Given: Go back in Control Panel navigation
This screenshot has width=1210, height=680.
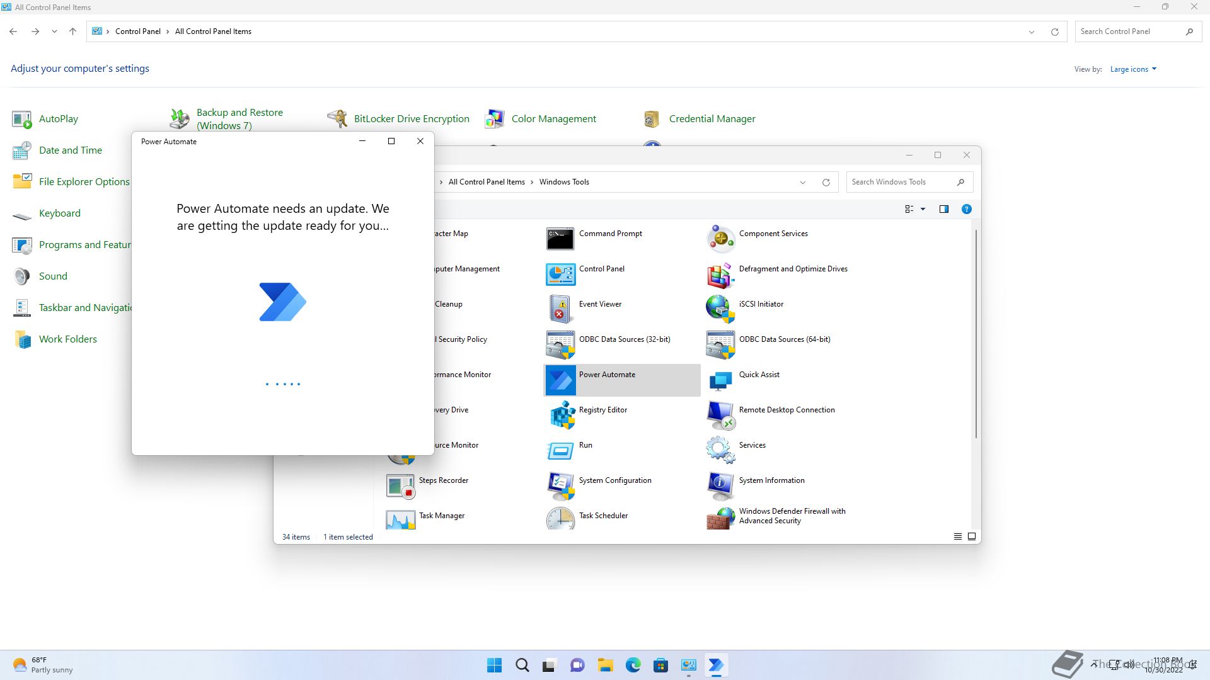Looking at the screenshot, I should point(13,31).
